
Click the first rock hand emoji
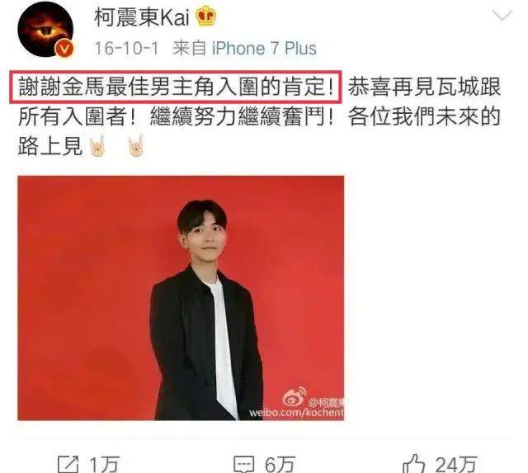coord(97,145)
